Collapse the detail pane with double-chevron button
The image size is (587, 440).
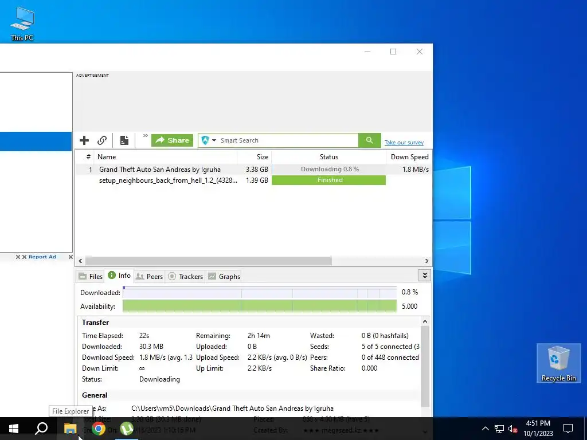point(425,276)
